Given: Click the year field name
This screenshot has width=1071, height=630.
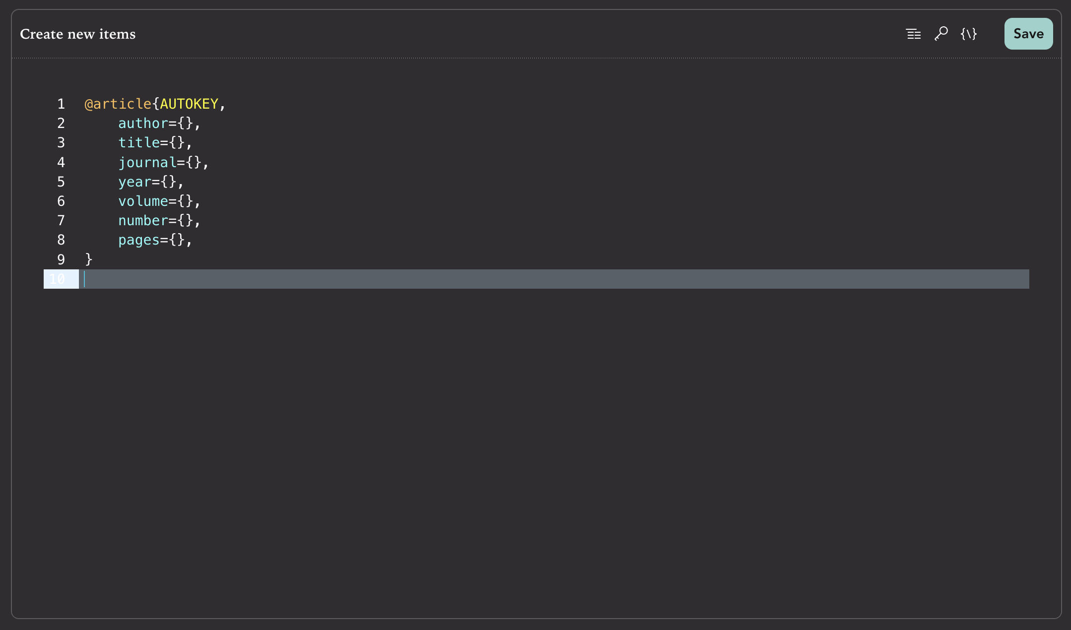Looking at the screenshot, I should point(134,182).
